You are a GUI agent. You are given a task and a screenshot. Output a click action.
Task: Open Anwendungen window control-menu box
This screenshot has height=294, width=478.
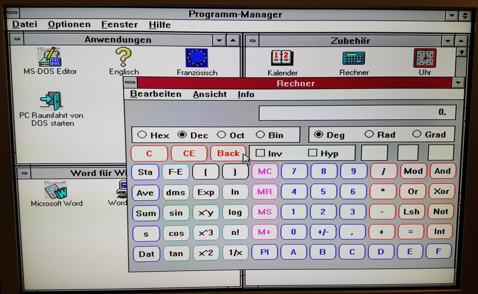(17, 39)
